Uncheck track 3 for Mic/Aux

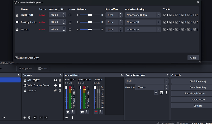[177, 29]
